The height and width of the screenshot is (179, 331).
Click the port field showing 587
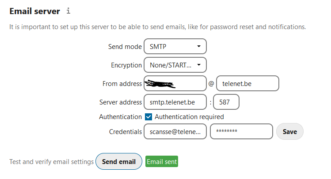(226, 102)
